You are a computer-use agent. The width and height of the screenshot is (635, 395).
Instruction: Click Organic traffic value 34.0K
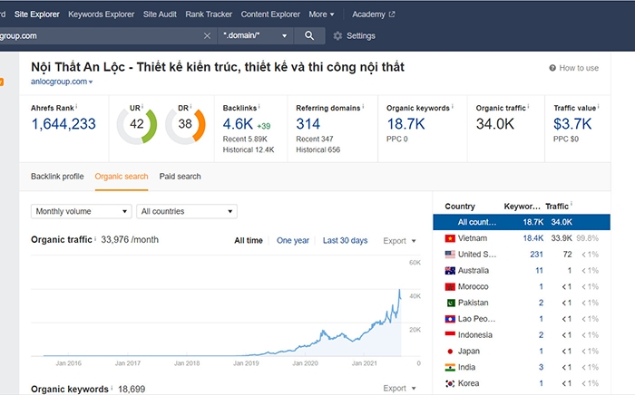(x=495, y=124)
